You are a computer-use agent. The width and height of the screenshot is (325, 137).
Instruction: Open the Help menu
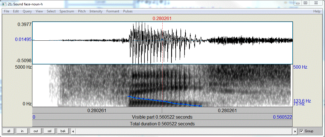tap(317, 11)
